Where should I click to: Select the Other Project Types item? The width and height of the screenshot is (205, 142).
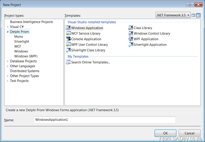pos(24,76)
